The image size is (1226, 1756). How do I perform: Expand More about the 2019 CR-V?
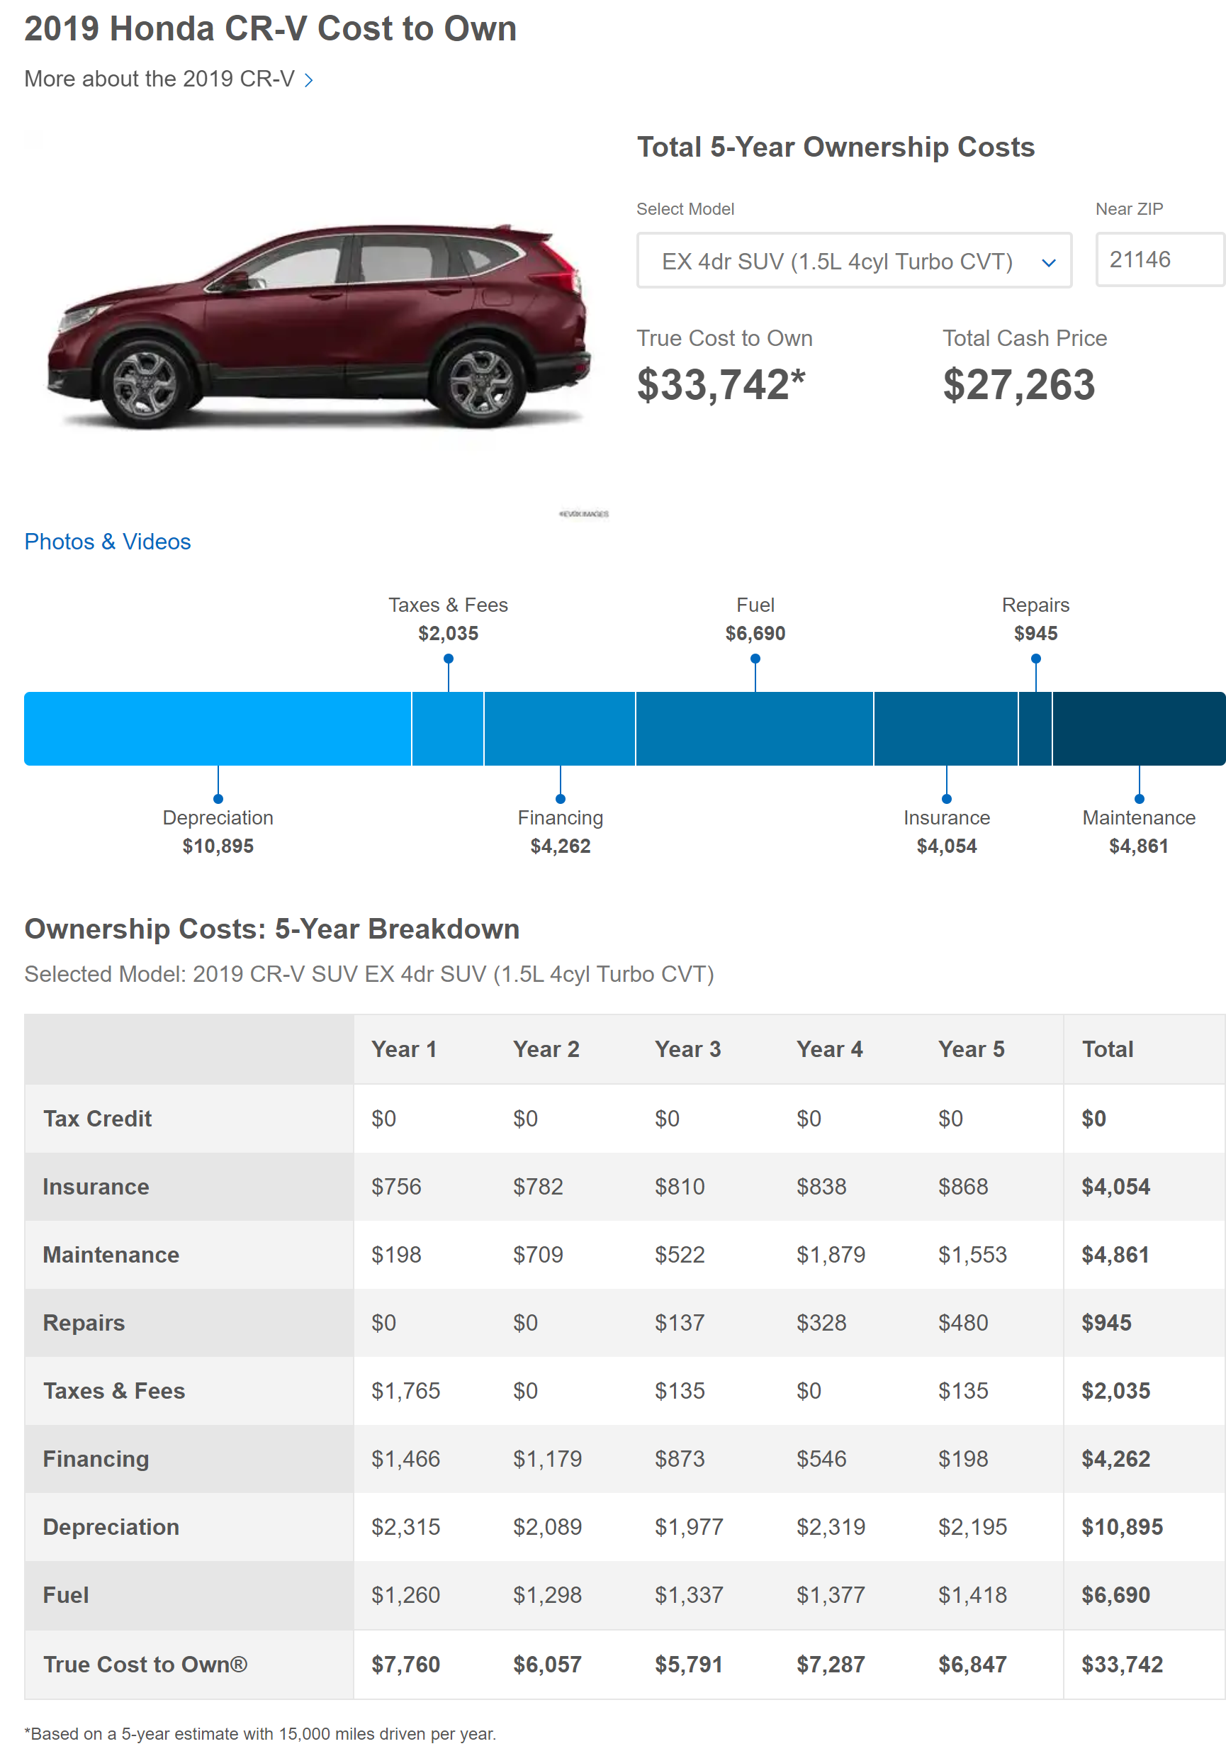tap(160, 78)
